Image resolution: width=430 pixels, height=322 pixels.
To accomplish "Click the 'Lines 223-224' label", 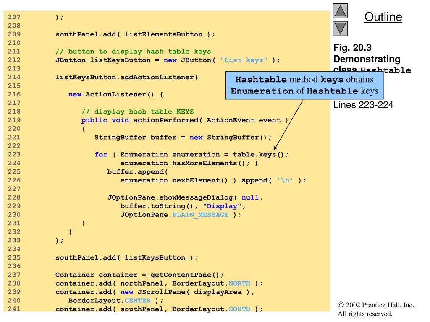I will click(363, 105).
